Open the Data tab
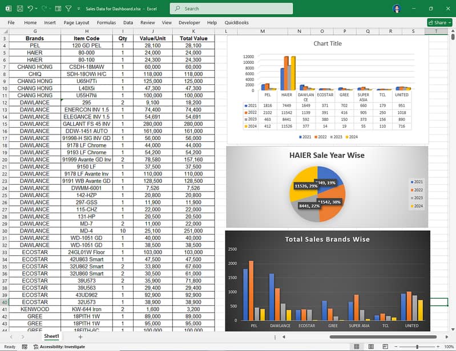456x351 pixels. tap(128, 23)
